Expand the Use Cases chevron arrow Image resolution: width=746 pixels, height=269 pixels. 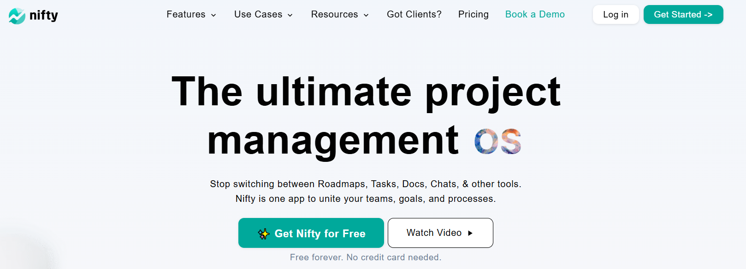[x=290, y=15]
